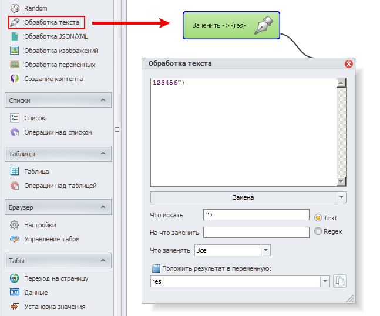Image resolution: width=380 pixels, height=316 pixels.
Task: Click the Переход на страницу globe icon
Action: click(15, 278)
